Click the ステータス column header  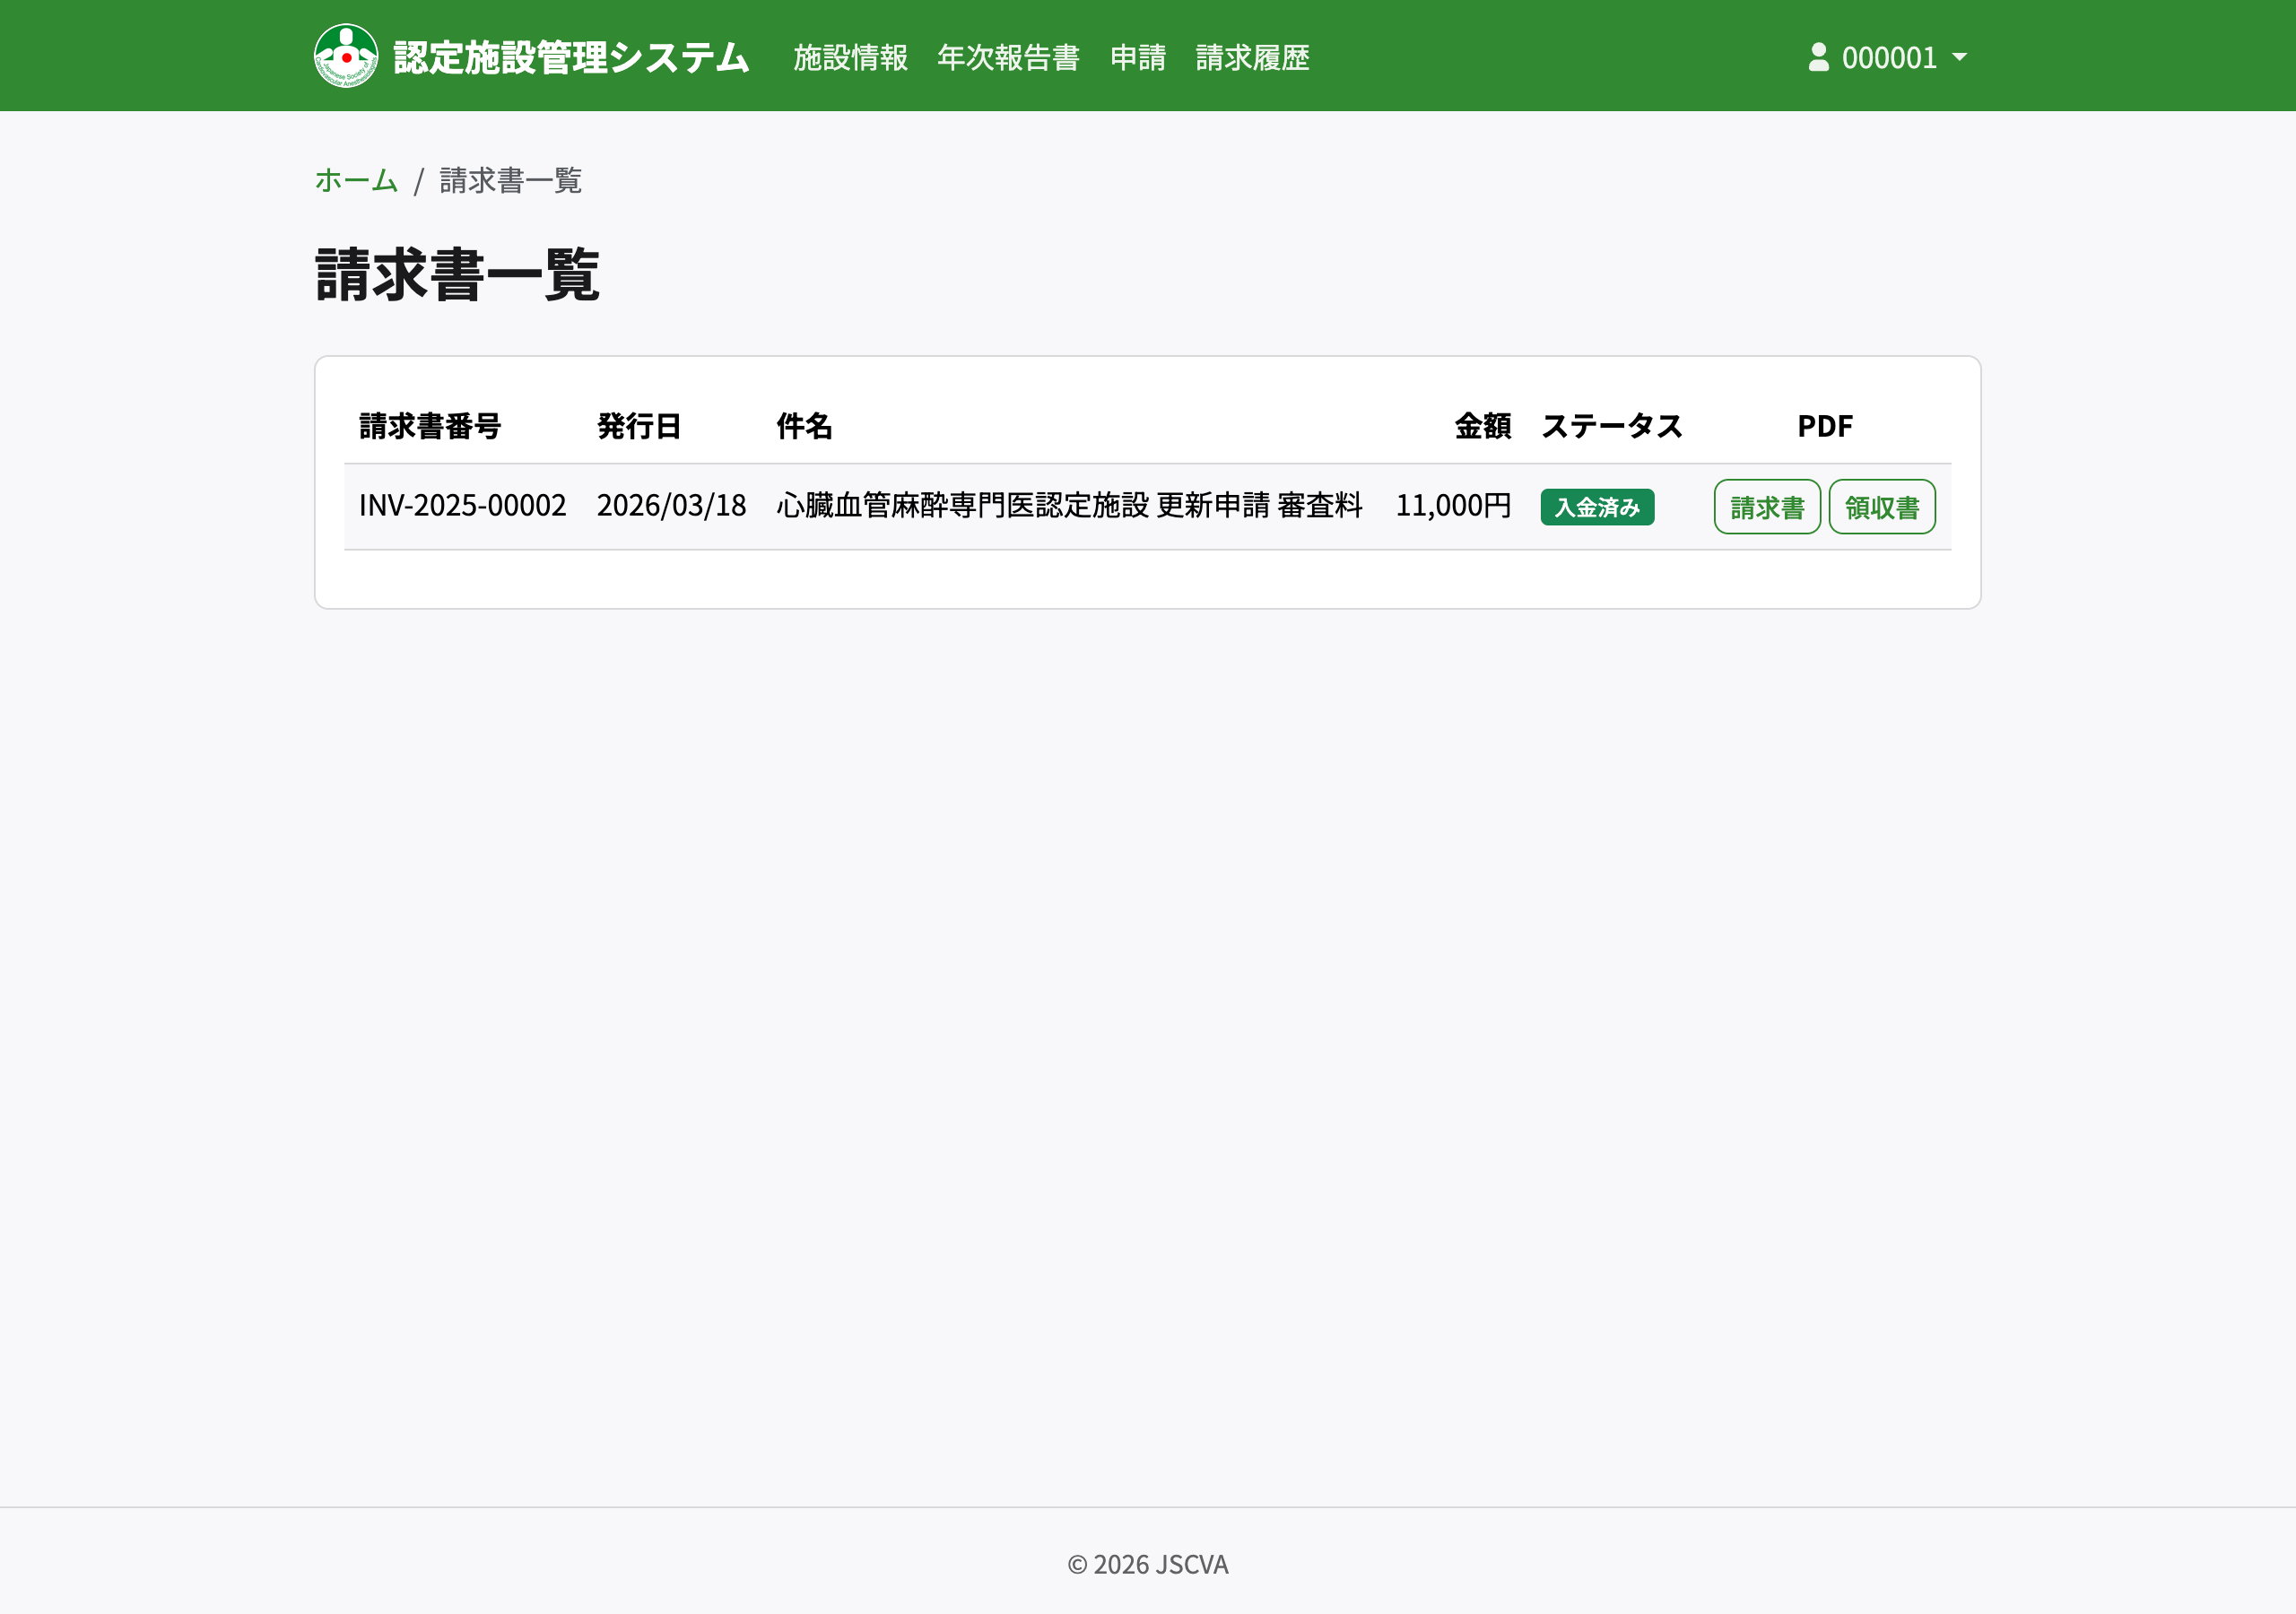tap(1611, 425)
